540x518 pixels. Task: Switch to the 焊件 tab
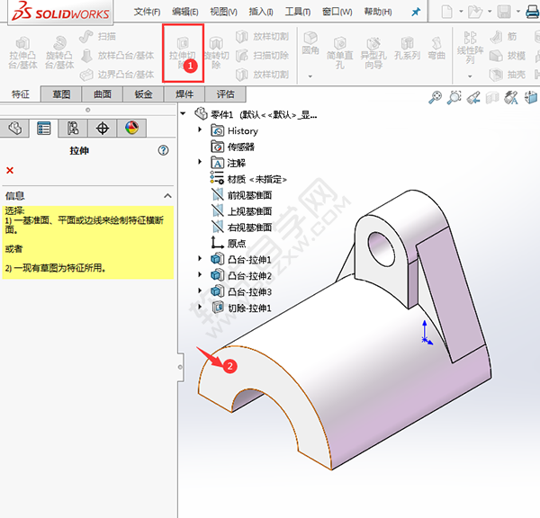(184, 94)
